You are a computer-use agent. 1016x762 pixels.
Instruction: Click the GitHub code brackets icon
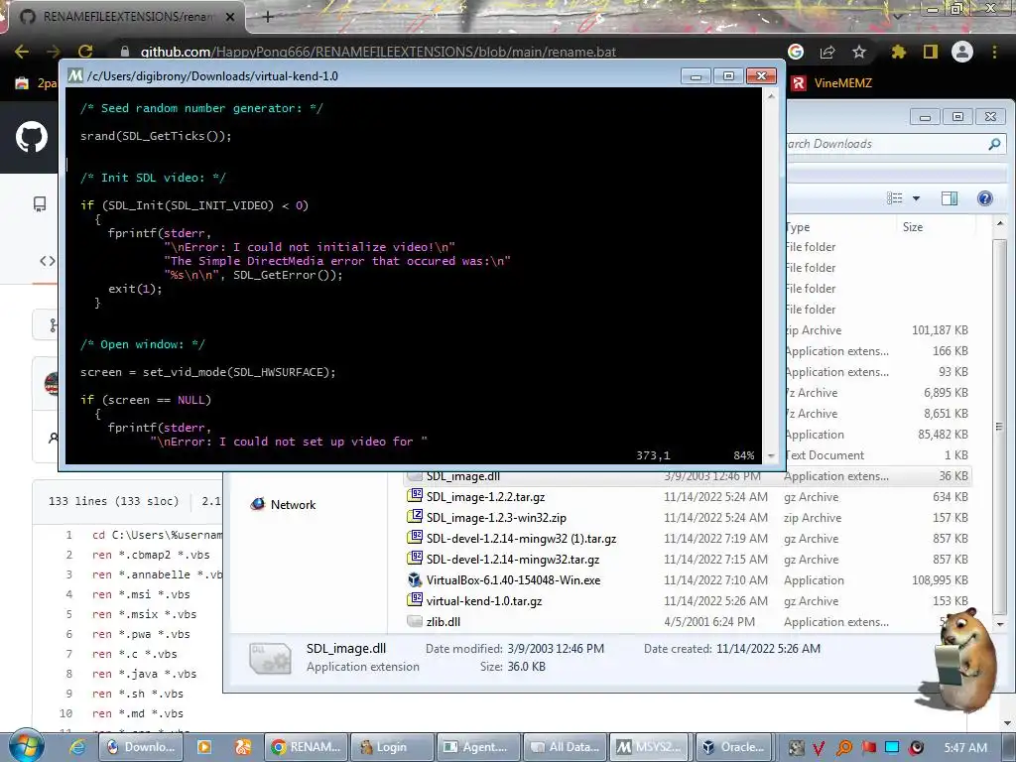click(48, 261)
